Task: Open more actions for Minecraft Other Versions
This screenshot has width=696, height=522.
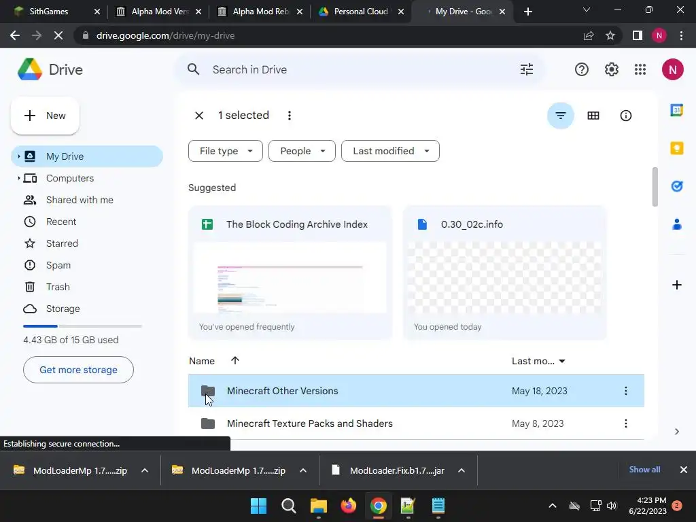Action: (625, 391)
